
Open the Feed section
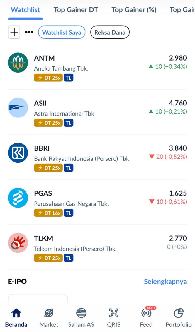146,318
